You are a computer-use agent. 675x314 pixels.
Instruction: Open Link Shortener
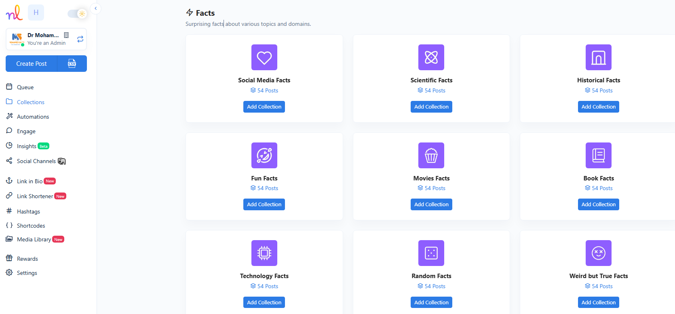coord(35,196)
